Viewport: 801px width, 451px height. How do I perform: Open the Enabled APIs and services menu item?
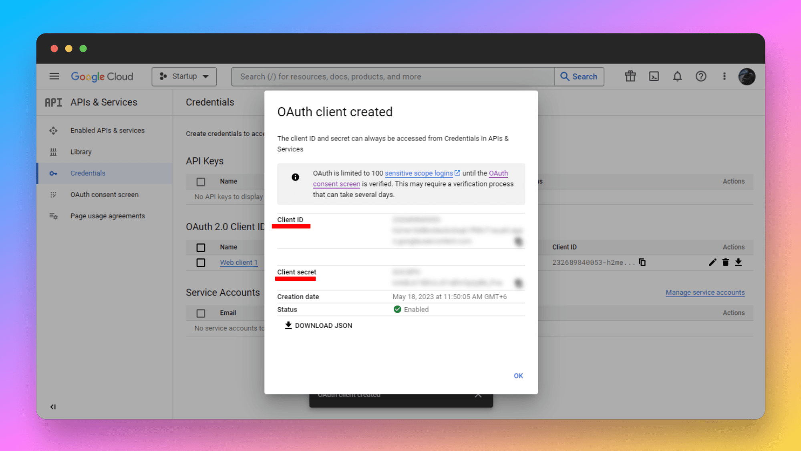click(x=107, y=130)
